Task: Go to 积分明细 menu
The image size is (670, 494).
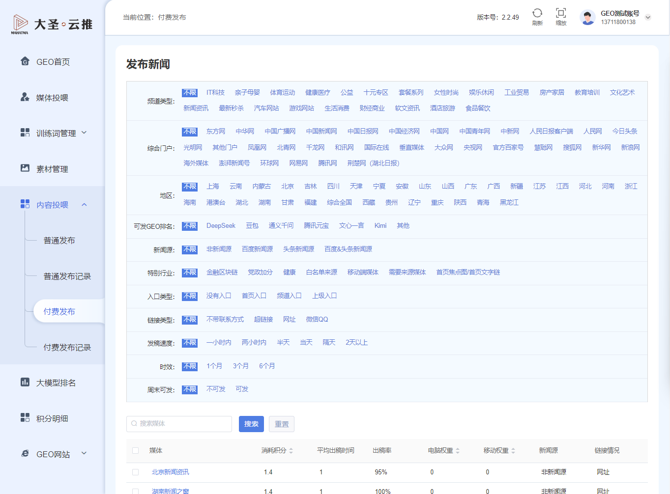Action: [52, 419]
